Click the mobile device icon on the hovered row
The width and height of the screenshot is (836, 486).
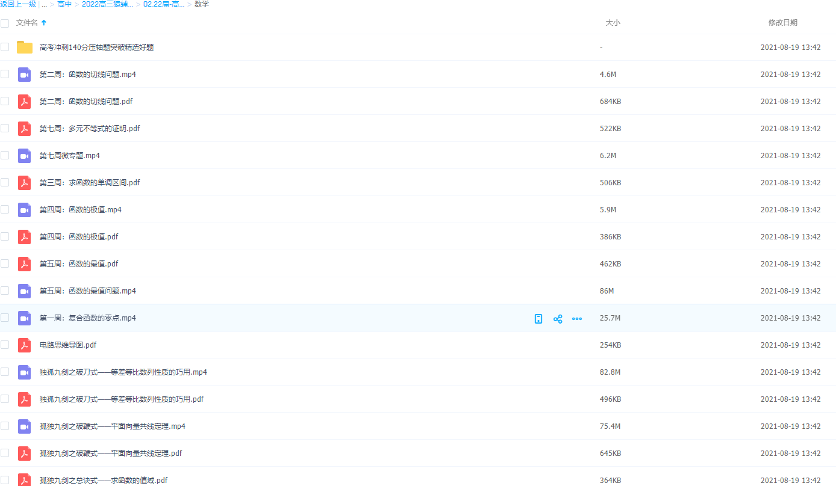click(538, 319)
